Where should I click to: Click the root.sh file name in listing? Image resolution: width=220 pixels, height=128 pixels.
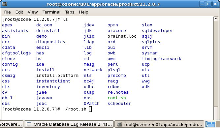click(x=117, y=98)
